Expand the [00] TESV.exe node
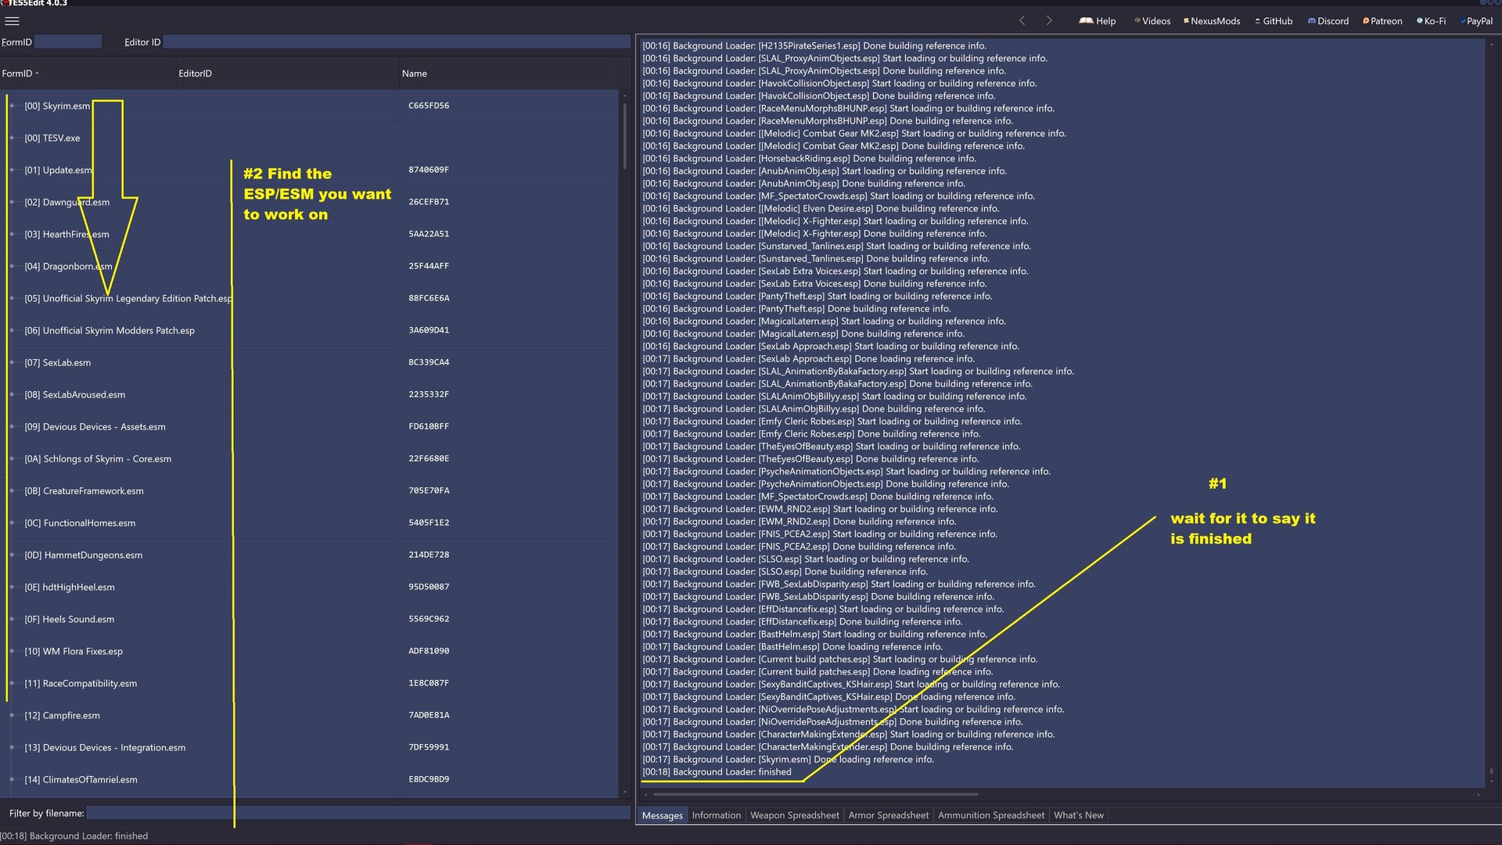 12,138
